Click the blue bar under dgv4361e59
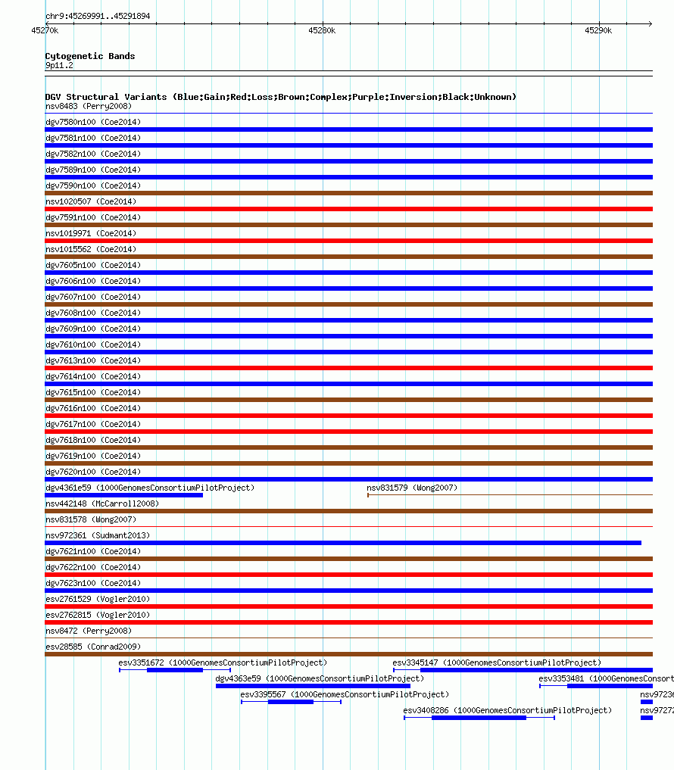Image resolution: width=674 pixels, height=770 pixels. (123, 495)
